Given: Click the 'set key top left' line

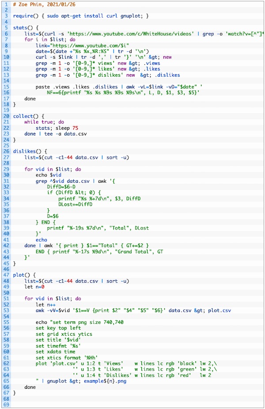Looking at the screenshot, I should click(x=58, y=328).
